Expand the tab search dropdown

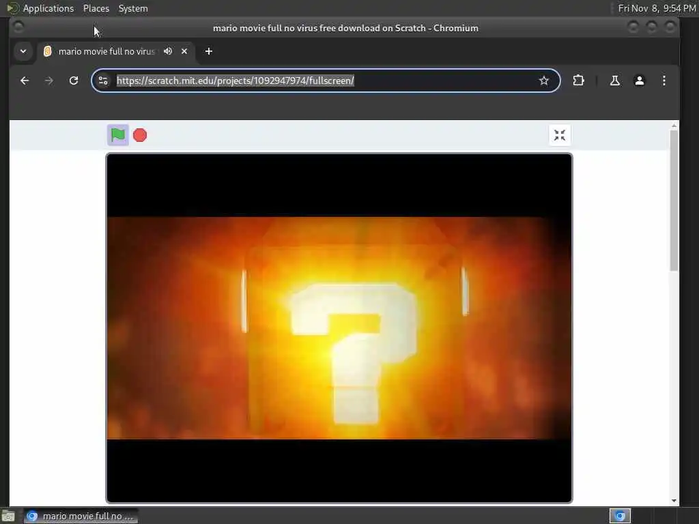coord(23,51)
